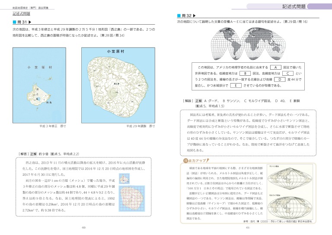Image resolution: width=332 pixels, height=235 pixels.
Task: Click the 正解 box in the 解説 line
Action: click(x=198, y=101)
